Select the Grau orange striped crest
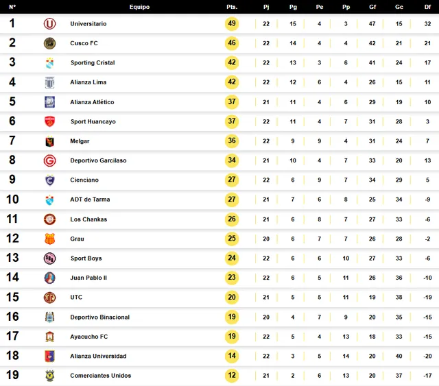This screenshot has width=439, height=386. (49, 239)
